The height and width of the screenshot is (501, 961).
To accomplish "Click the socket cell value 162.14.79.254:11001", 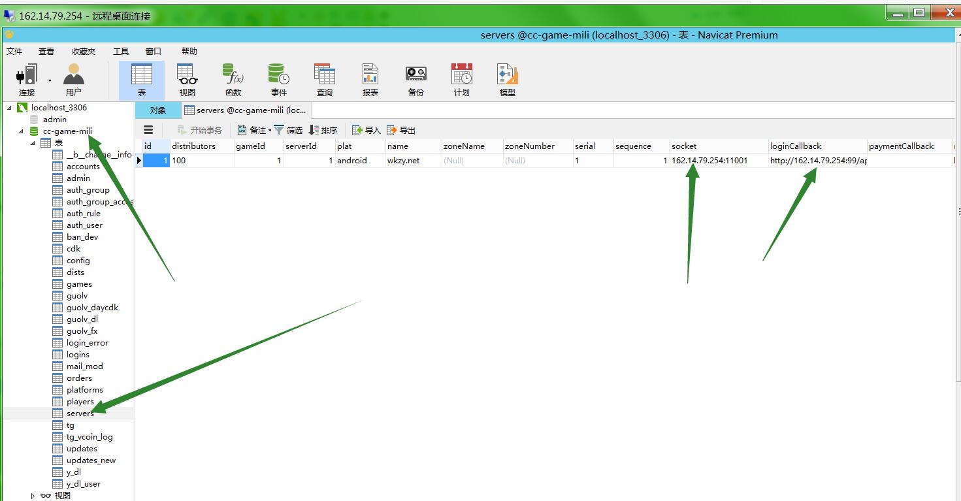I will (709, 160).
